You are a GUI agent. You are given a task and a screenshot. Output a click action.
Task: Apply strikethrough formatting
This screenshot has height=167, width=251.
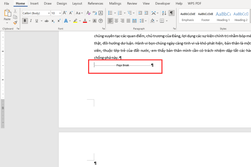click(47, 21)
